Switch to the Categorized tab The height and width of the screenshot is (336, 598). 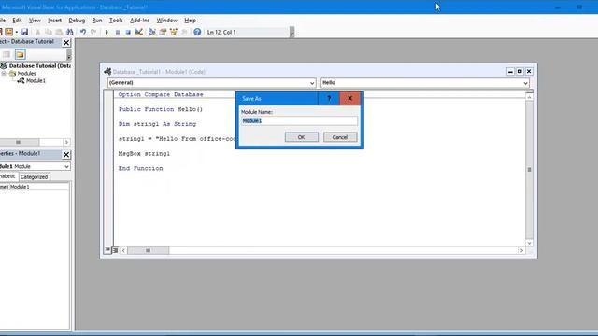pyautogui.click(x=34, y=176)
